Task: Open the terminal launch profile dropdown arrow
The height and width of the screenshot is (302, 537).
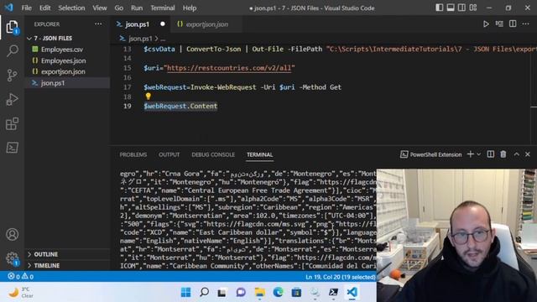Action: coord(479,154)
